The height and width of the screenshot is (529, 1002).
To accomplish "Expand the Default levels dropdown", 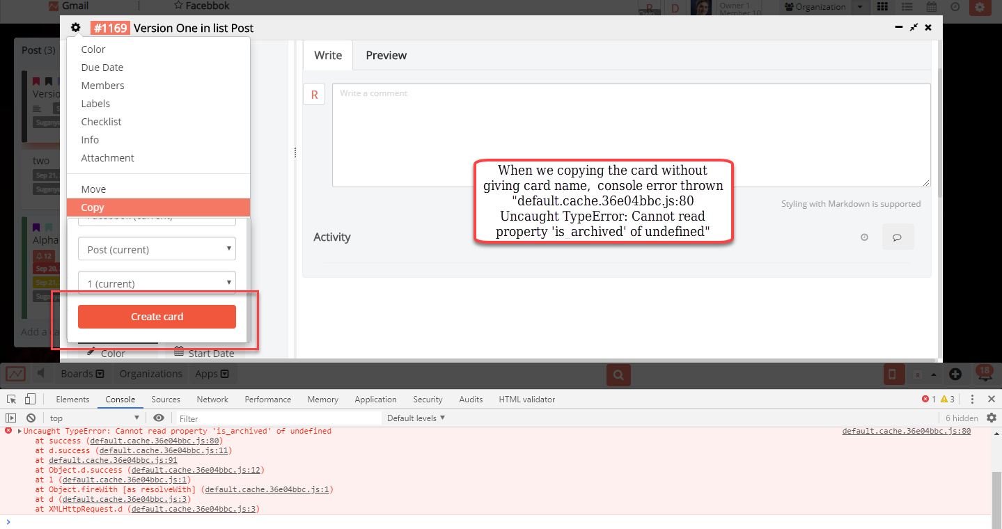I will coord(416,418).
